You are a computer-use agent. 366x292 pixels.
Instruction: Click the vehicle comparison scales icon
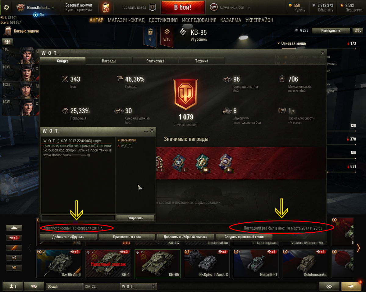tap(357, 30)
